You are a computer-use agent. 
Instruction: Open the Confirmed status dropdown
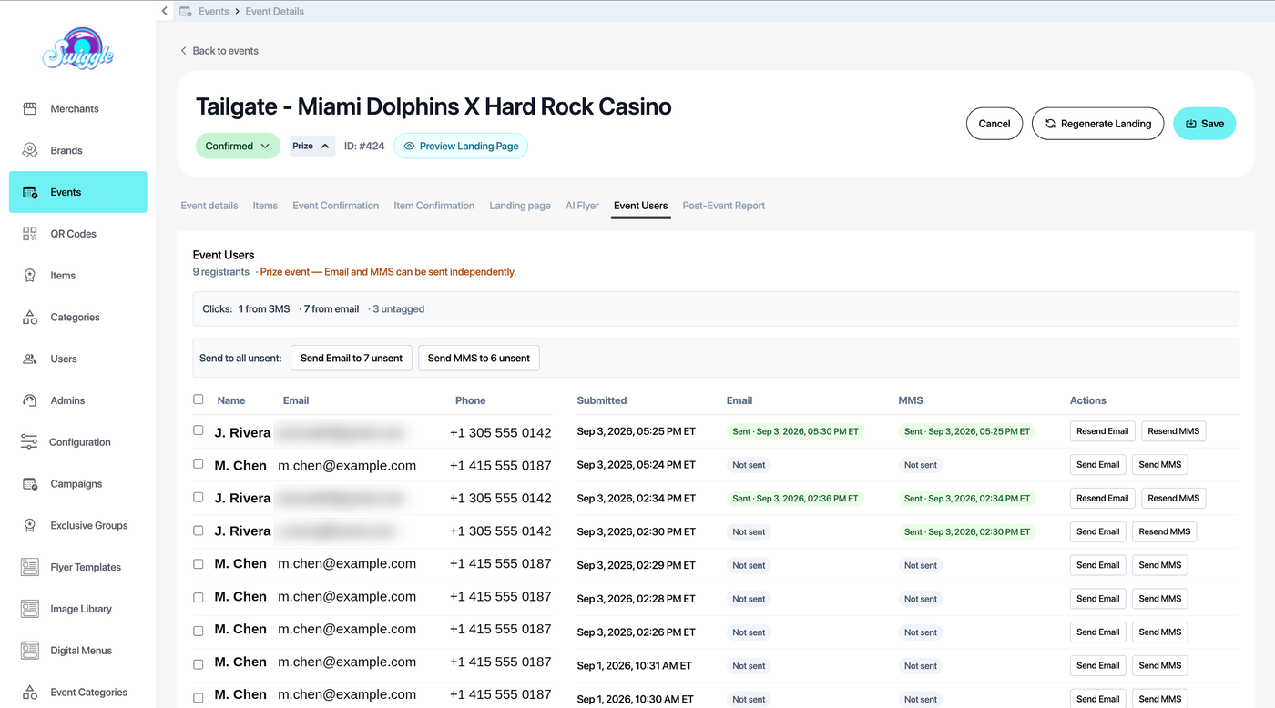pos(238,146)
